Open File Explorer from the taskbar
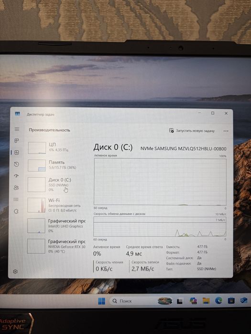Viewport: 251px width, 334px height. point(206,301)
